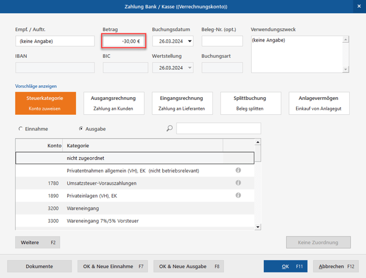This screenshot has width=366, height=278.
Task: Click info icon in Privateinlagen row
Action: (x=238, y=195)
